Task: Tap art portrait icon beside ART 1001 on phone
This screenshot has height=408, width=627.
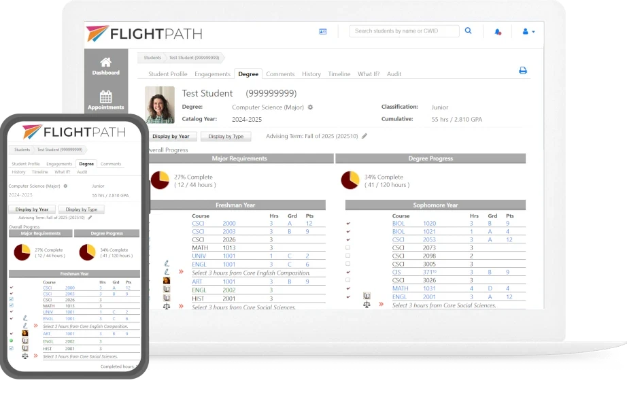Action: 25,333
